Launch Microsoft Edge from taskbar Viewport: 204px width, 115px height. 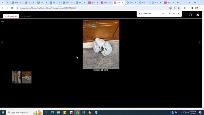(52, 112)
